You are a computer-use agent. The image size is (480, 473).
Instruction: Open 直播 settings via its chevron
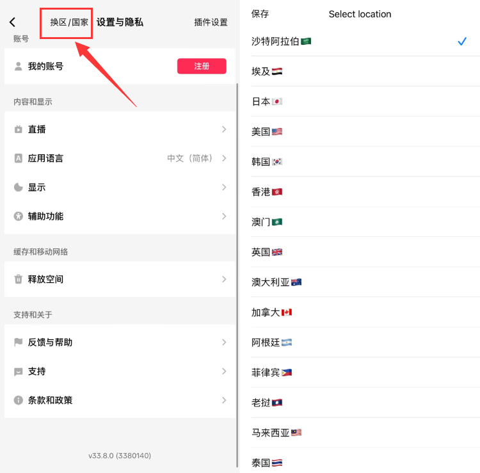[224, 129]
